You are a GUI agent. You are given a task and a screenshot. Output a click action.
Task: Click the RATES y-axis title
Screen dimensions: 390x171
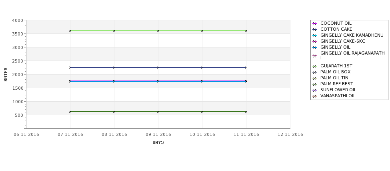click(6, 75)
